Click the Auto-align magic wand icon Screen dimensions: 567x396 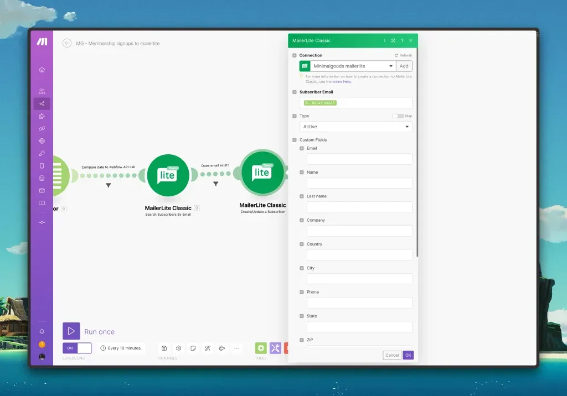pos(208,348)
